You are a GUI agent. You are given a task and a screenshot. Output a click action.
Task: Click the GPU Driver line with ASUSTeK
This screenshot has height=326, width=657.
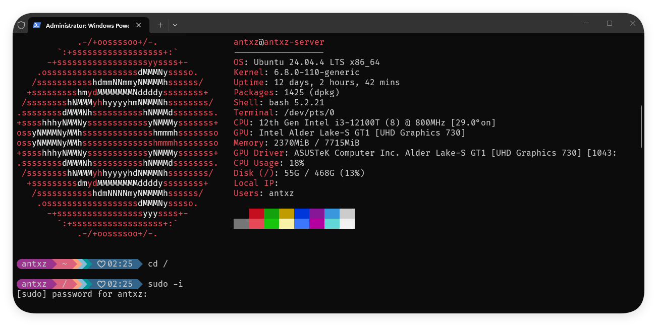(425, 153)
